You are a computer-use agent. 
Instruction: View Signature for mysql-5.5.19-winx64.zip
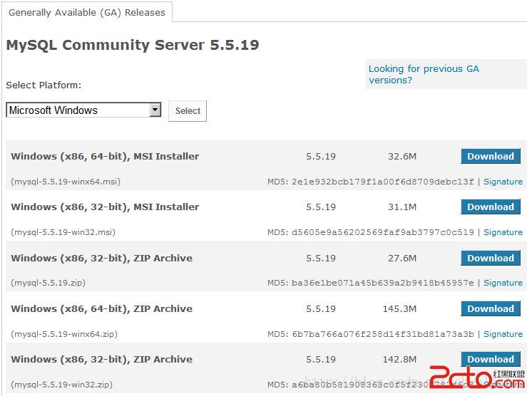503,334
